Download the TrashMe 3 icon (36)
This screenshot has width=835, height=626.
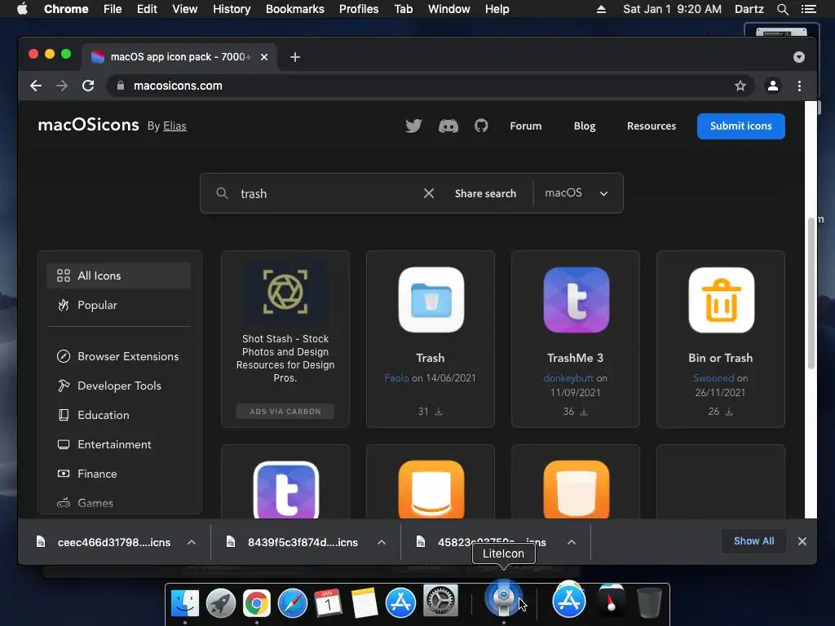click(584, 412)
